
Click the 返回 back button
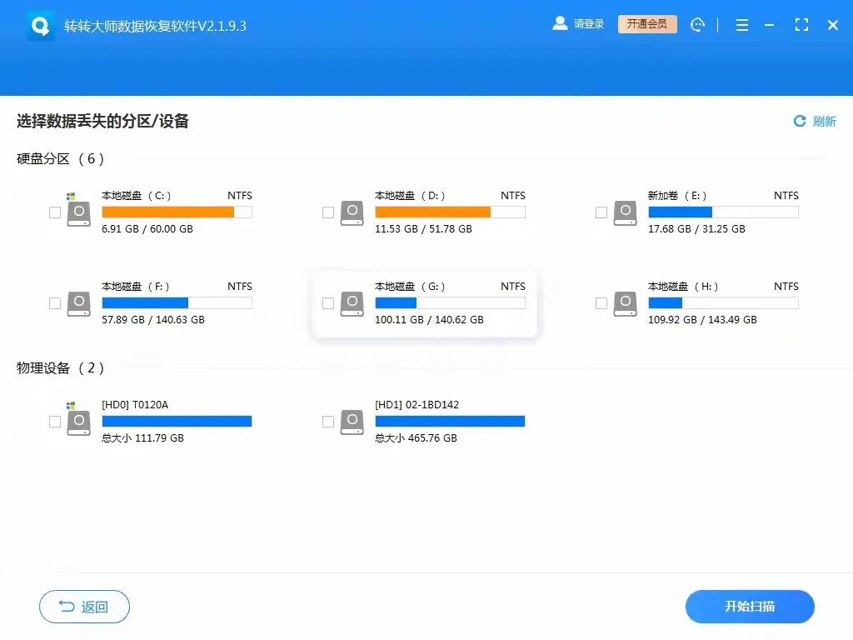[84, 607]
